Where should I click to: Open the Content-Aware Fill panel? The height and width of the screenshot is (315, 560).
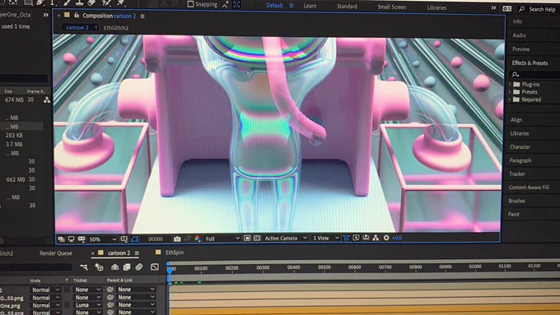tap(529, 188)
